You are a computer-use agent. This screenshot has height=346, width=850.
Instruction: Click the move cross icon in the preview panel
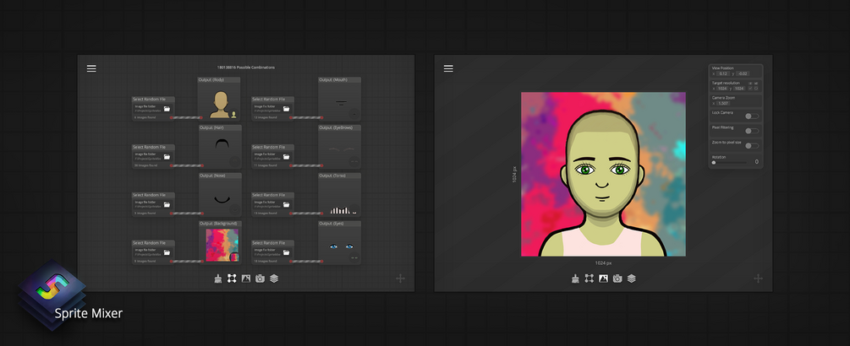click(759, 278)
